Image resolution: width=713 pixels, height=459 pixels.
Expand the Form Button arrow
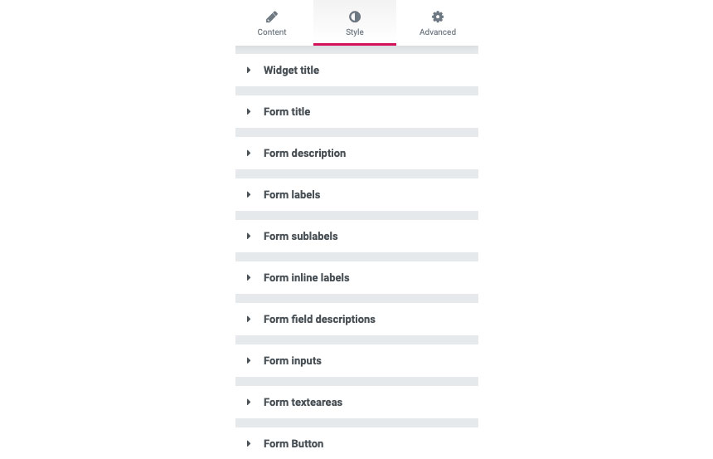tap(249, 443)
